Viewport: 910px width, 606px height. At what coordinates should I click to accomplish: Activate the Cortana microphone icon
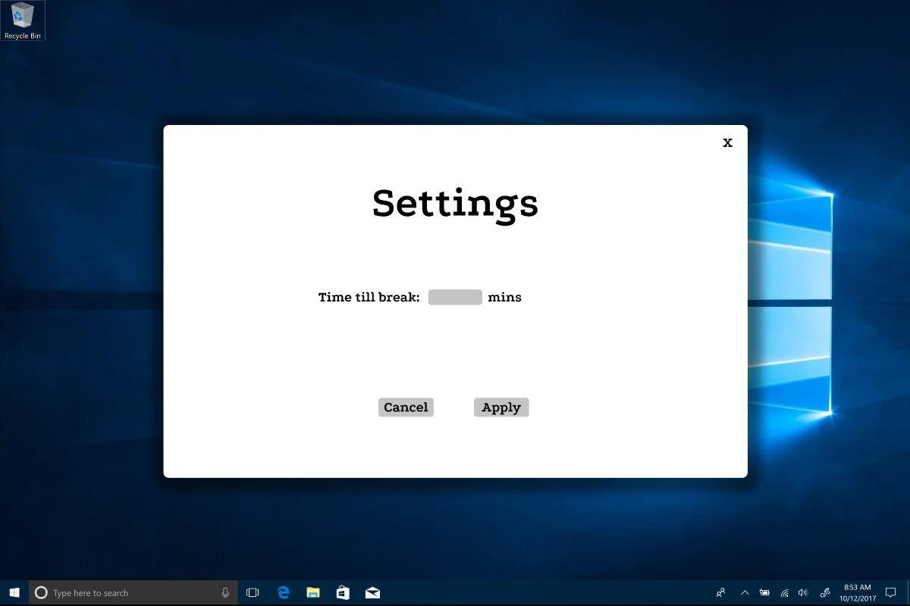coord(225,593)
